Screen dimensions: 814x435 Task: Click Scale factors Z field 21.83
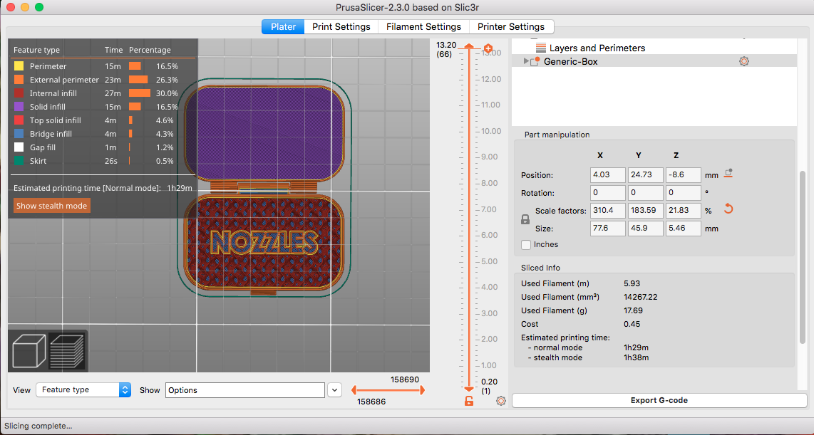(683, 211)
